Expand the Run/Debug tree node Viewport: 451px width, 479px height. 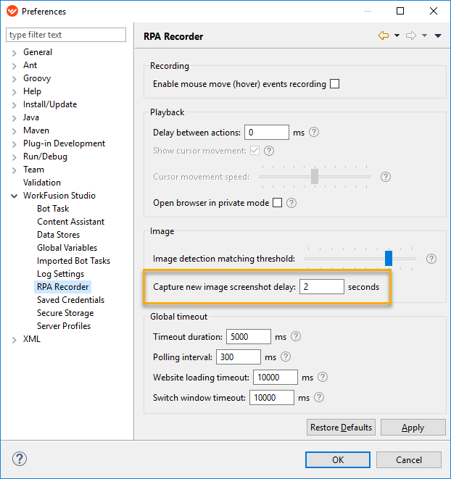tap(14, 157)
